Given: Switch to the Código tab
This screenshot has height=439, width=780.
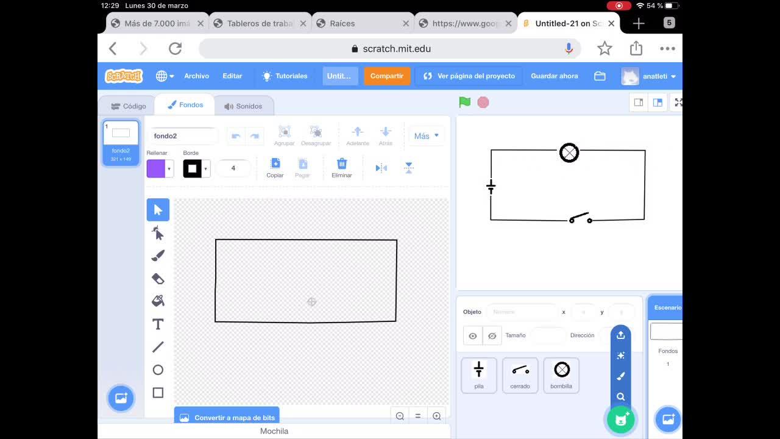Looking at the screenshot, I should (129, 106).
